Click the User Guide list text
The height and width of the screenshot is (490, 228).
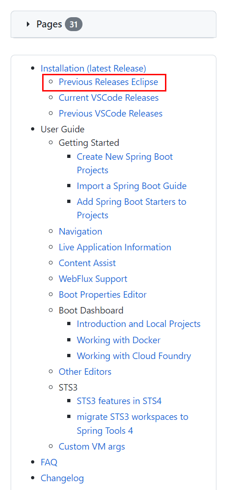[x=63, y=130]
